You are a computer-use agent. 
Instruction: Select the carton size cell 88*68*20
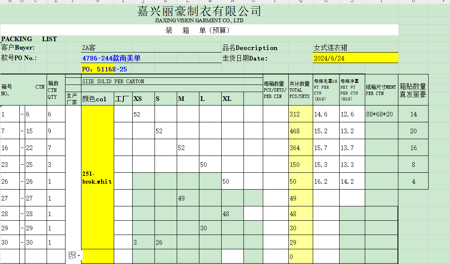381,114
